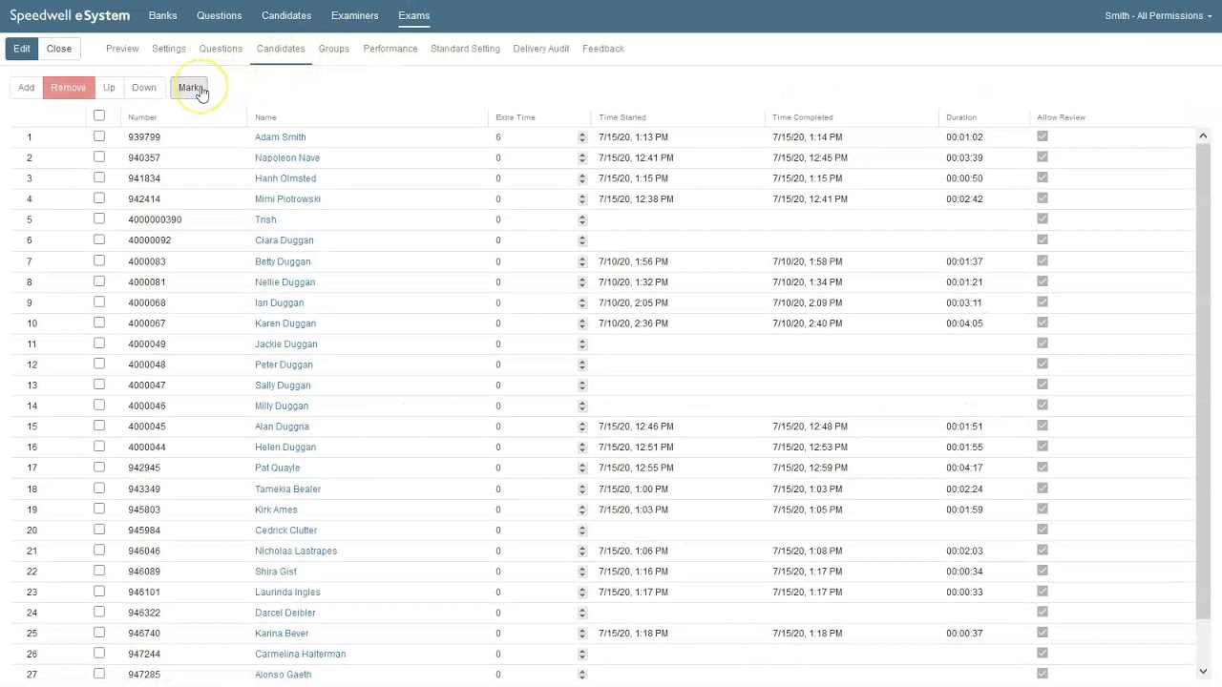Select the checkbox for Adam Smith
The width and height of the screenshot is (1222, 687).
(x=99, y=136)
